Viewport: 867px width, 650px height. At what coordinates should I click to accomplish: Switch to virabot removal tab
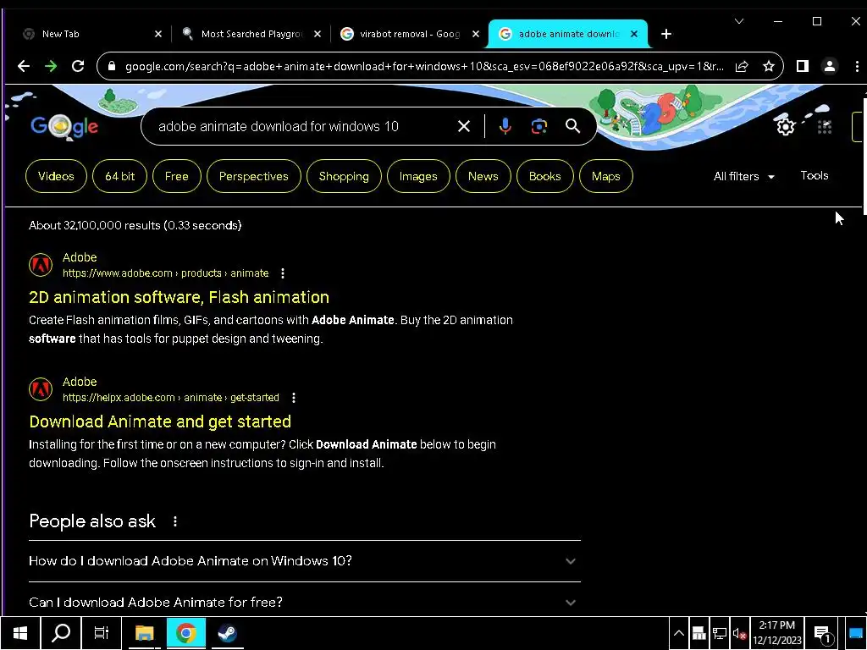[x=409, y=34]
